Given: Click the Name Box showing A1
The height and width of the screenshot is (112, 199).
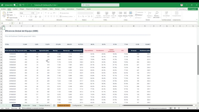Looking at the screenshot, I should coord(6,23).
